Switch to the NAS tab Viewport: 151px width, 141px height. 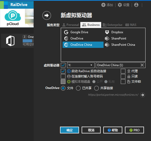pos(131,25)
